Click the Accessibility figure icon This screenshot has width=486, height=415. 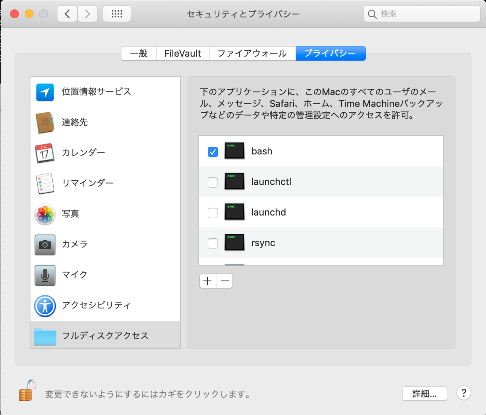(x=45, y=306)
